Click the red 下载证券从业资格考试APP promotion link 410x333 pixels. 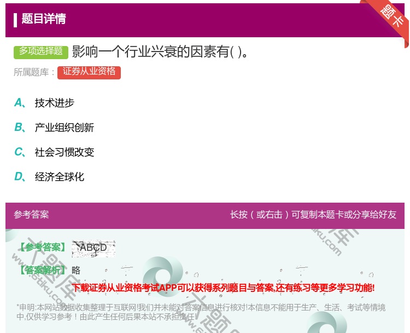223,288
